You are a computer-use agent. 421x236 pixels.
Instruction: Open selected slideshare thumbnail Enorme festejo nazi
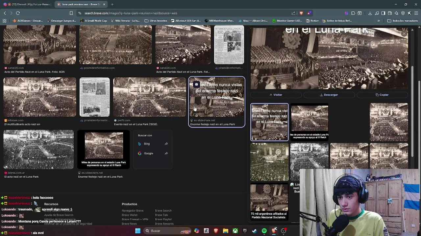coord(217,97)
